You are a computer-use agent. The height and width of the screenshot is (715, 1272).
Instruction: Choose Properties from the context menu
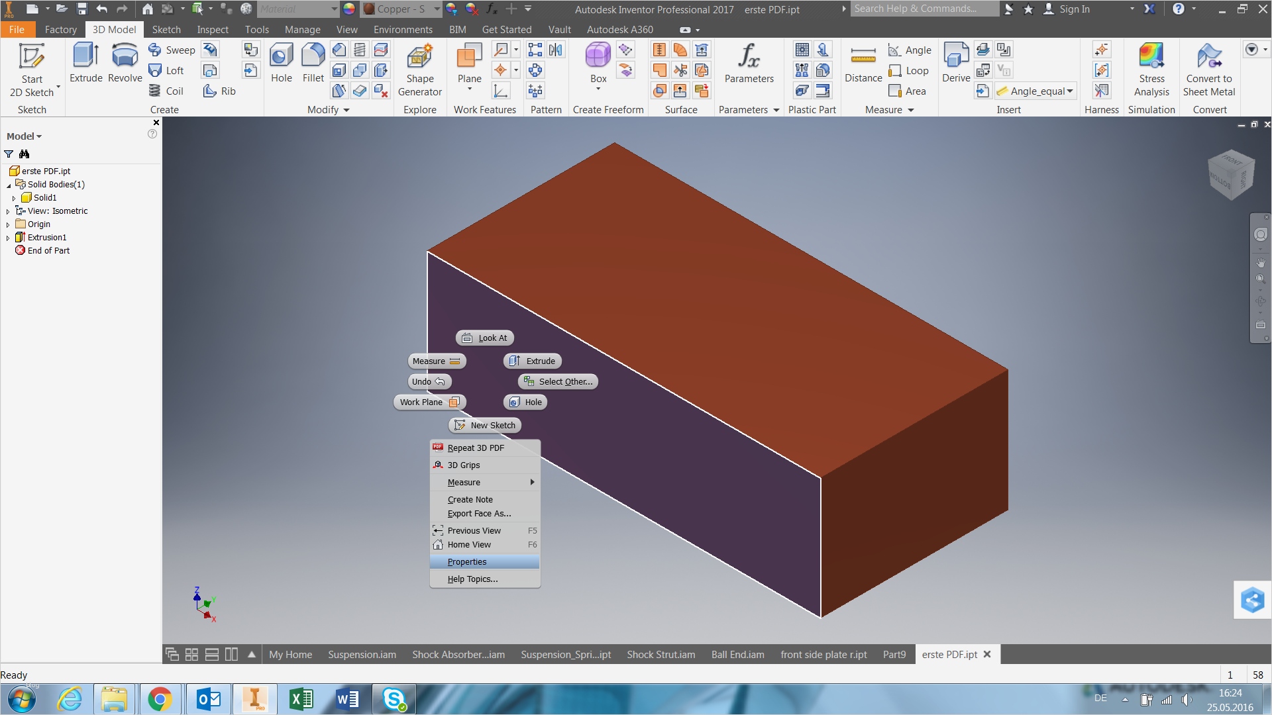pos(467,562)
